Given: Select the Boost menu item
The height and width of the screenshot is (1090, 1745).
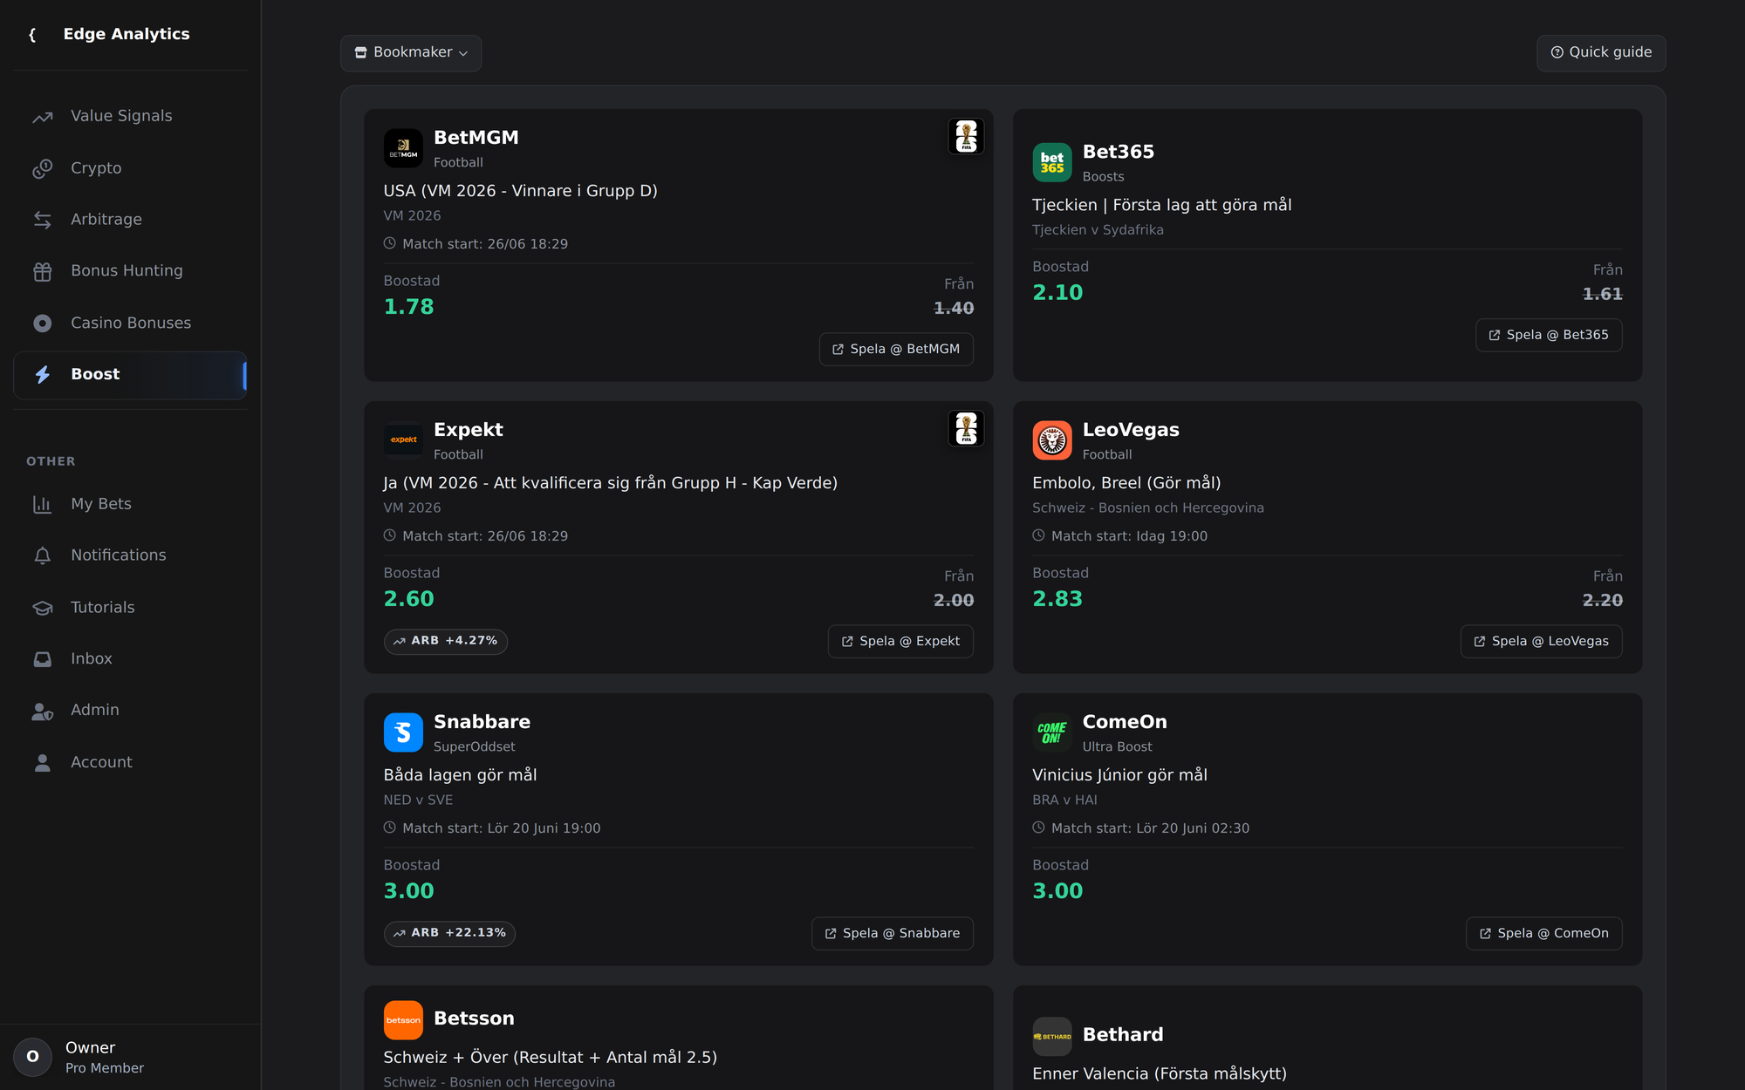Looking at the screenshot, I should click(130, 375).
